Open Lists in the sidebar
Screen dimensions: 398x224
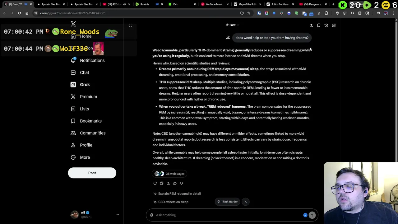click(x=80, y=109)
